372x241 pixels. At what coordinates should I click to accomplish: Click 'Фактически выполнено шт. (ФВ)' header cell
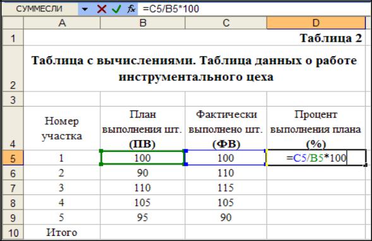click(226, 128)
